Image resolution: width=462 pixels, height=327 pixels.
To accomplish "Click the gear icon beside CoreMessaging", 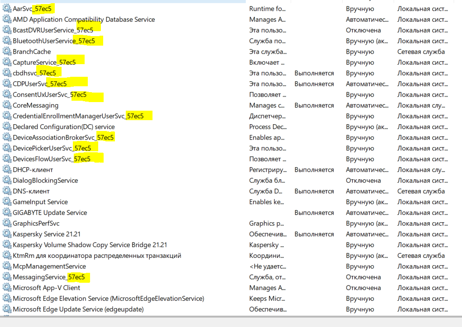I will coord(7,105).
